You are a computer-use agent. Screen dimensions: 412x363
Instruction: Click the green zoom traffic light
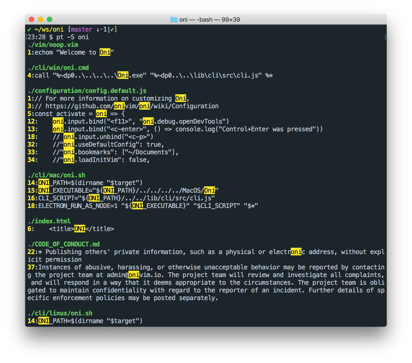point(49,20)
